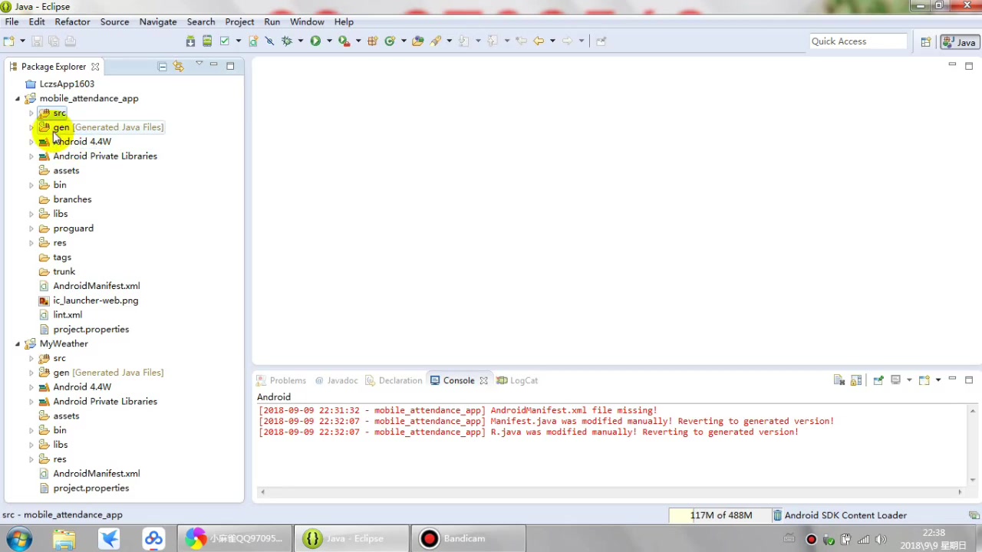
Task: Click the Debug bug icon
Action: [287, 41]
